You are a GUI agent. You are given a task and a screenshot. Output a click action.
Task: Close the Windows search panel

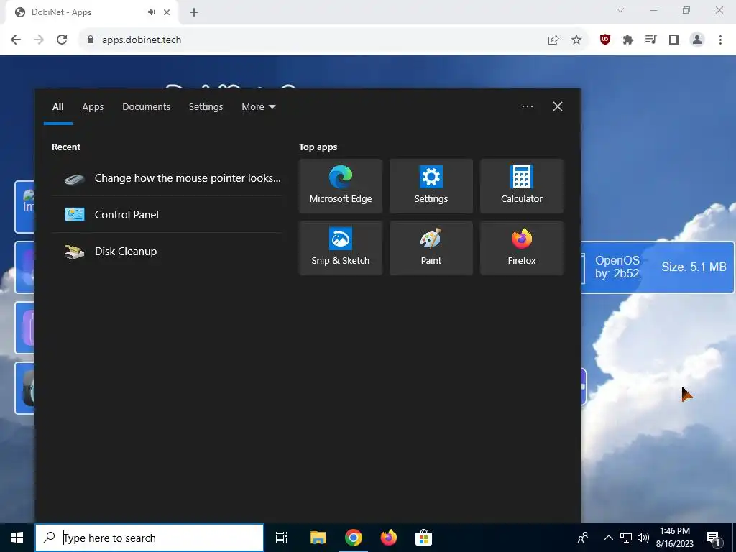[x=557, y=106]
